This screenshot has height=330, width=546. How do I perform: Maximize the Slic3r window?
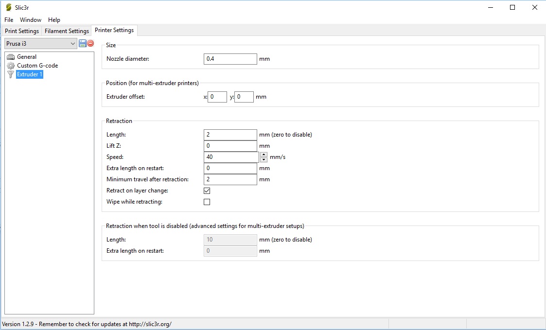point(512,7)
